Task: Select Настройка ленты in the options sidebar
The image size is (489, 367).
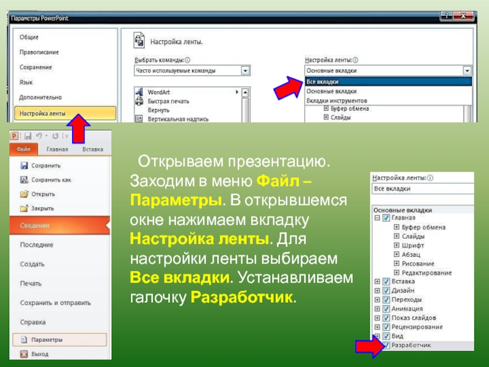Action: [65, 114]
